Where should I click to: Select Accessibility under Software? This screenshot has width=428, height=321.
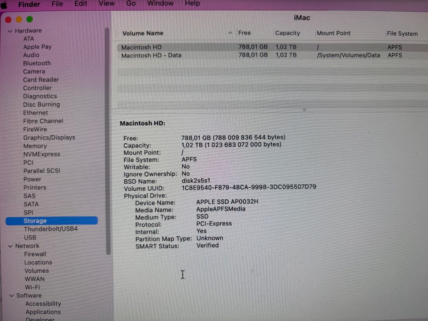[x=43, y=304]
